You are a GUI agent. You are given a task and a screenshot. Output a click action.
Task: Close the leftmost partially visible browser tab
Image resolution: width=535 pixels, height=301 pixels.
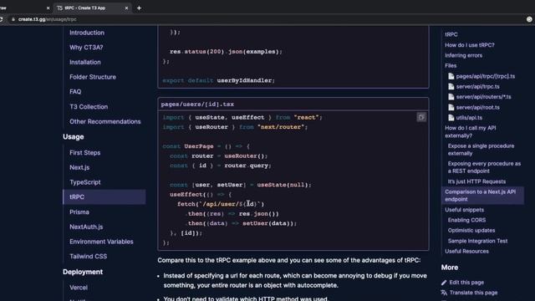tap(48, 8)
